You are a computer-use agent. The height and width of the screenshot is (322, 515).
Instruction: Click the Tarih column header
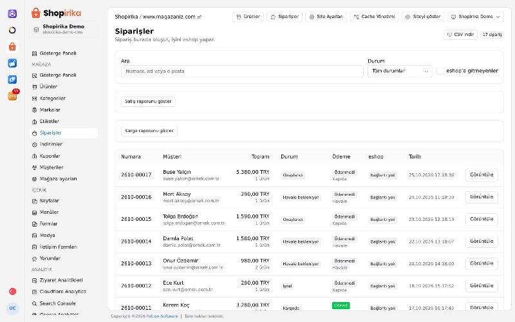(x=415, y=156)
